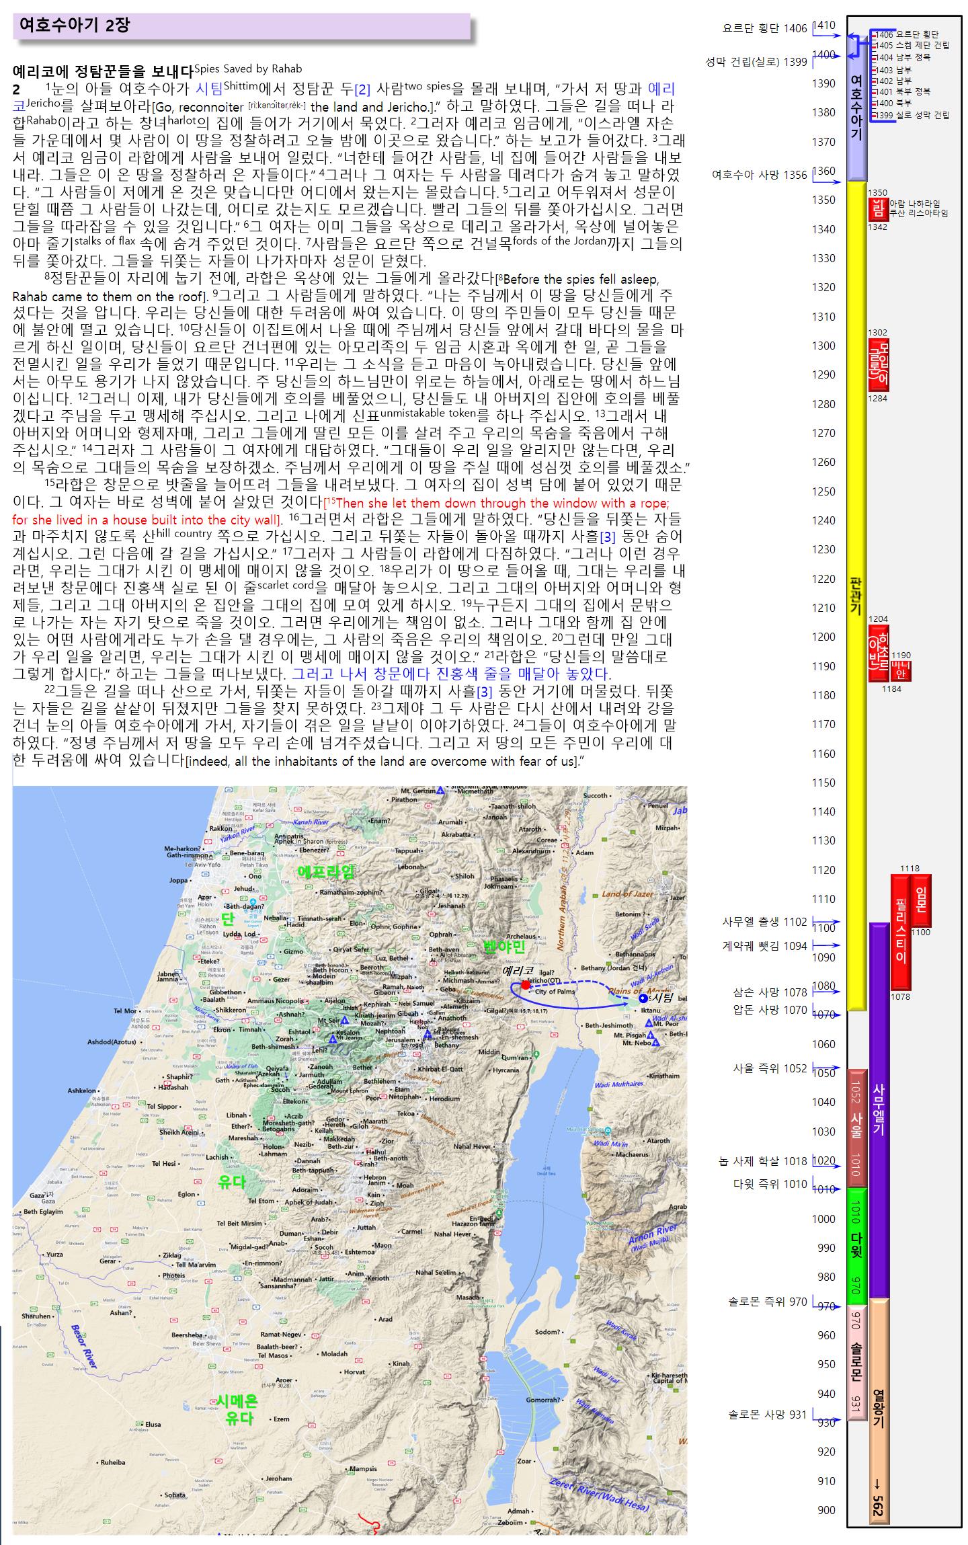The width and height of the screenshot is (968, 1545).
Task: Click the green 단 tribe label on the map
Action: [x=228, y=919]
